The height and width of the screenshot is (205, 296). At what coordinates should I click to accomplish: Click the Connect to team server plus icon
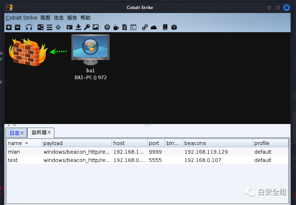[9, 27]
